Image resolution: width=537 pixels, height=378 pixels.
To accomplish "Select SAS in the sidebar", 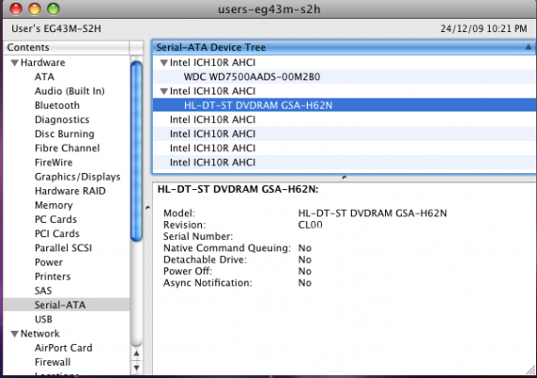I will pos(43,291).
